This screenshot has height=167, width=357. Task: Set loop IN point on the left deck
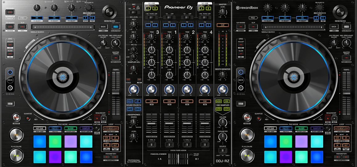106,145
